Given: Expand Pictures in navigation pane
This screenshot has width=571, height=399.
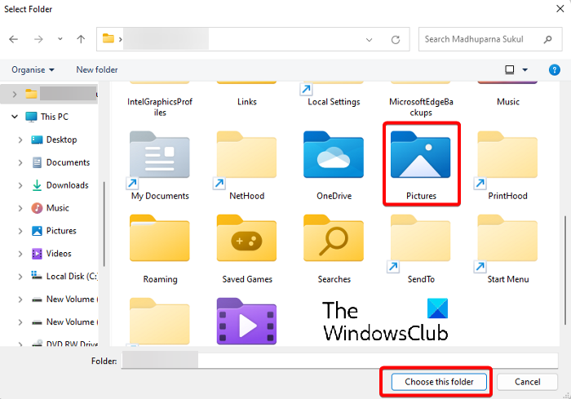Looking at the screenshot, I should pos(20,231).
